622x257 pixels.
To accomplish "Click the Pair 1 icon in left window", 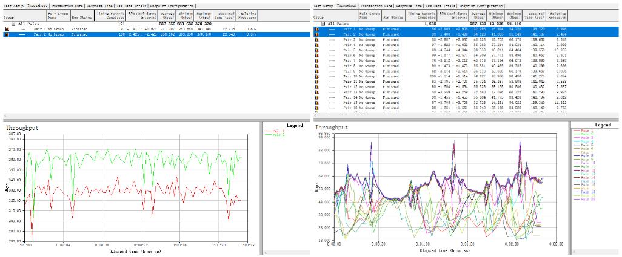I will tap(7, 29).
